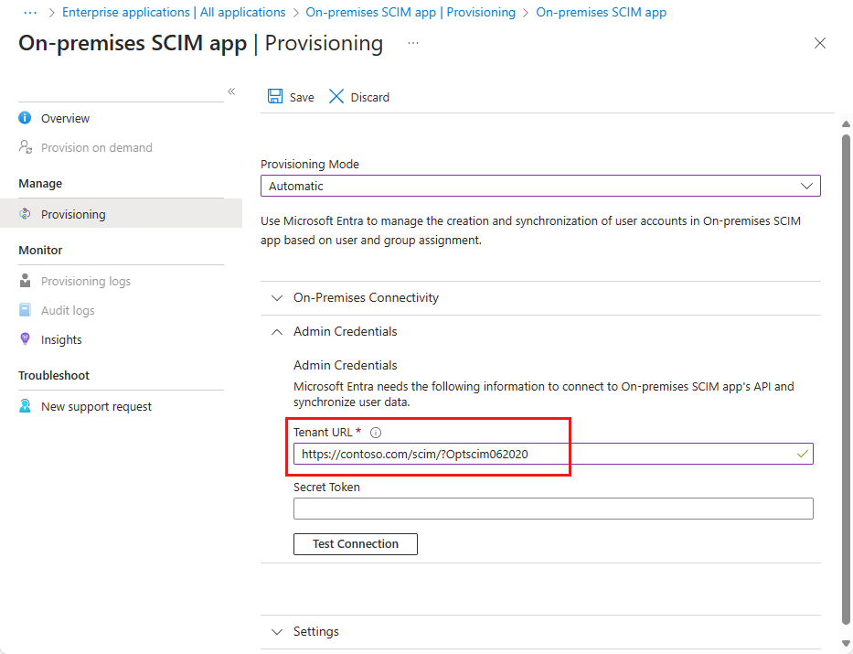Open the breadcrumb ellipsis menu
Viewport: 853px width, 654px height.
coord(30,13)
